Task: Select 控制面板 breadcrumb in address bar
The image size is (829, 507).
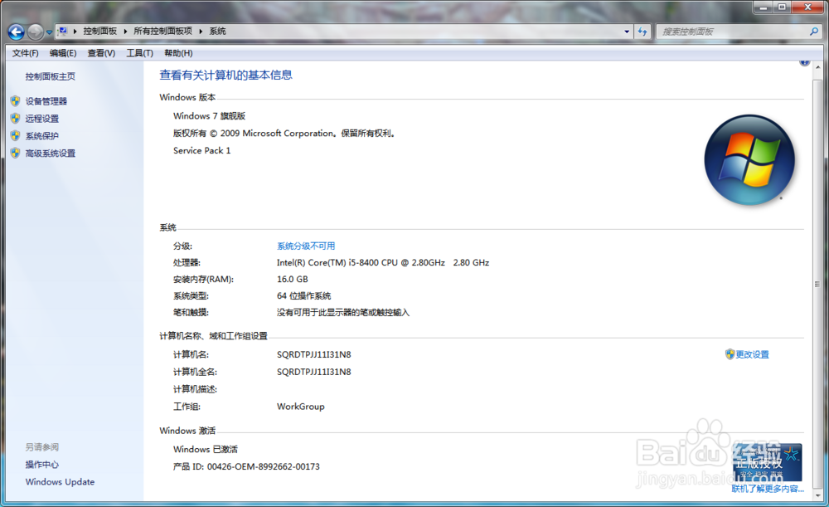Action: pos(100,32)
